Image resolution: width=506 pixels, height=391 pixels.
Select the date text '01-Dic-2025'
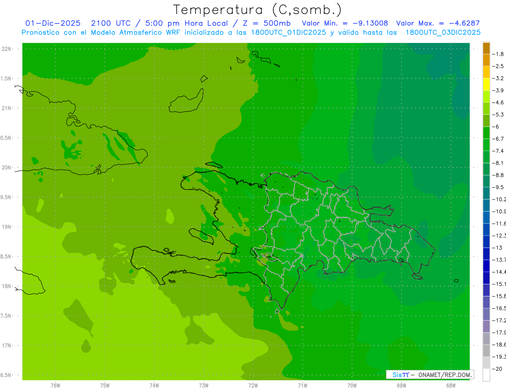pos(53,23)
